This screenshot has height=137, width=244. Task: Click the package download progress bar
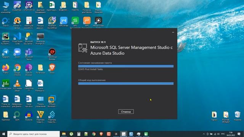click(x=126, y=66)
